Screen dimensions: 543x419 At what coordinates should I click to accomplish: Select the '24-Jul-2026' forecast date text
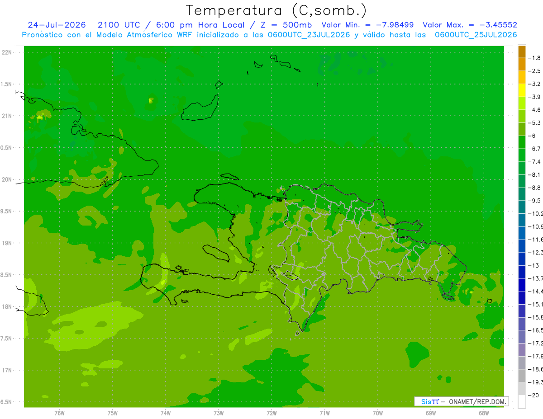point(57,25)
